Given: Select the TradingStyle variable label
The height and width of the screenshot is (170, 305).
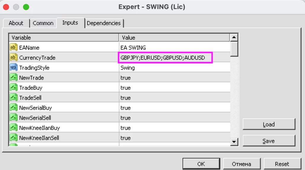Looking at the screenshot, I should [x=34, y=68].
